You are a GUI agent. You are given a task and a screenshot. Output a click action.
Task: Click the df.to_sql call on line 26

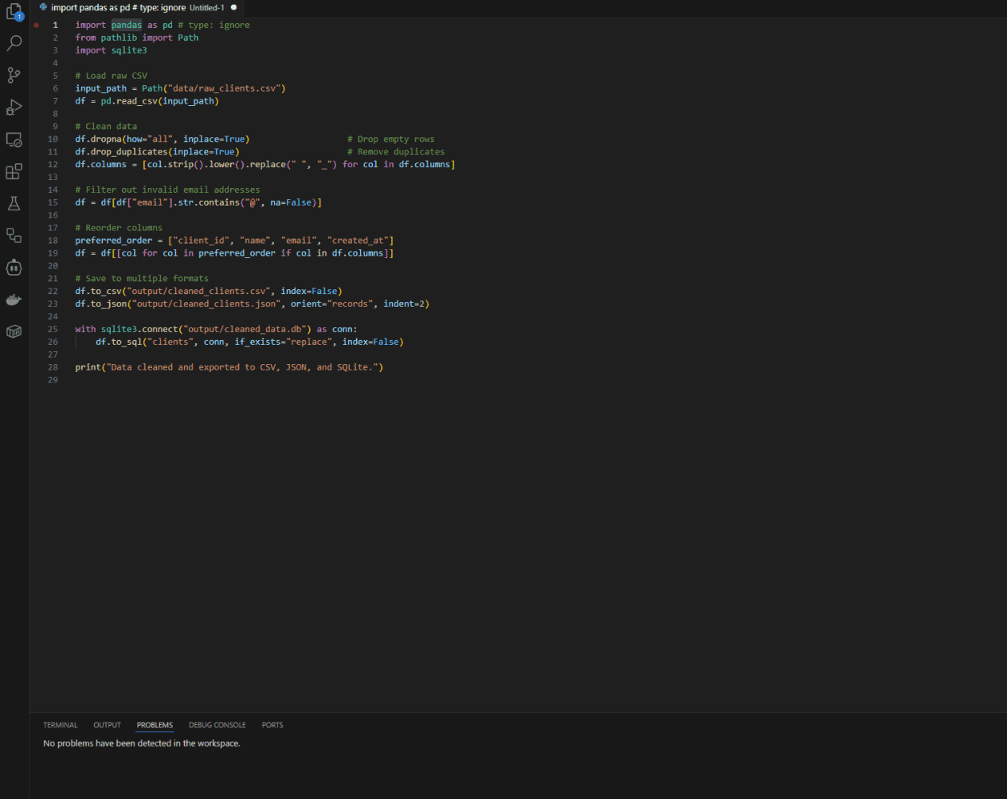coord(249,342)
